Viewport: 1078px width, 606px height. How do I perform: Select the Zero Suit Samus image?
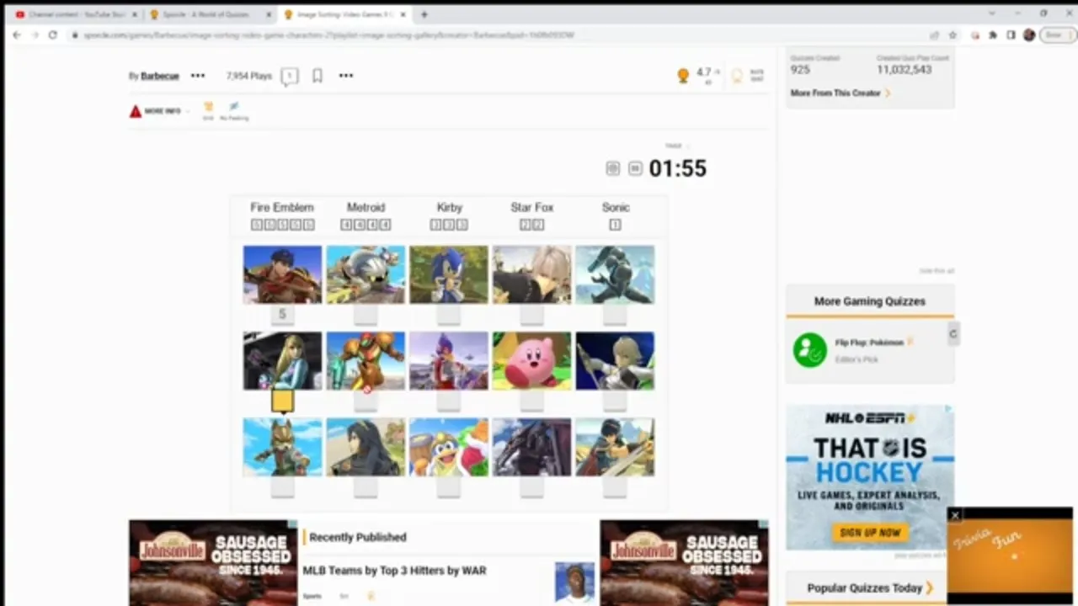282,360
